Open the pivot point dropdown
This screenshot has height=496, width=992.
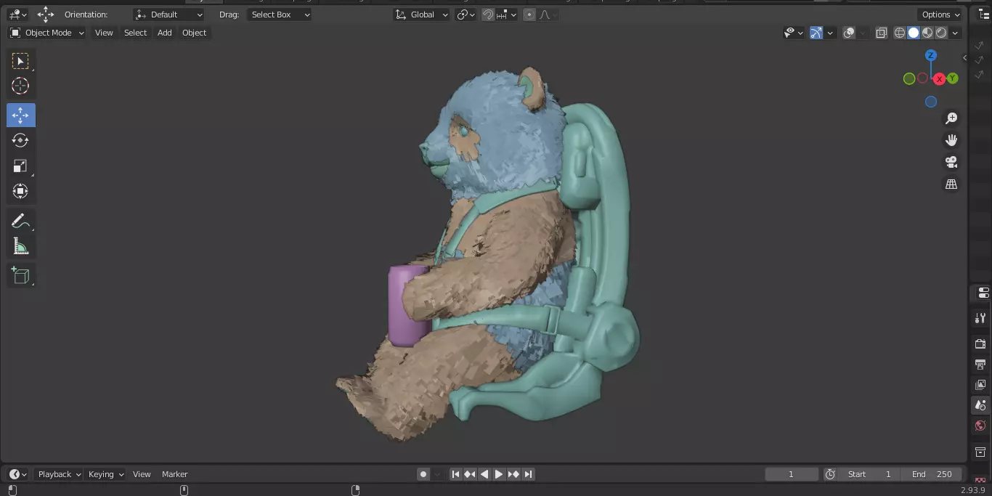point(465,15)
